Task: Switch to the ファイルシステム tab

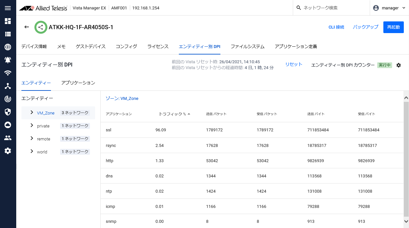Action: point(247,47)
